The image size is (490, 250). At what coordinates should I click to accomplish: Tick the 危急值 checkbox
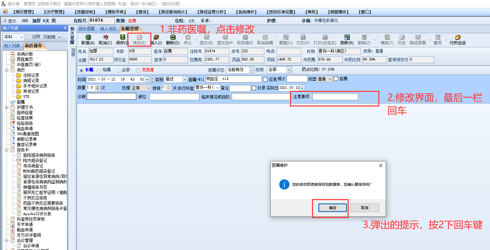[x=138, y=70]
